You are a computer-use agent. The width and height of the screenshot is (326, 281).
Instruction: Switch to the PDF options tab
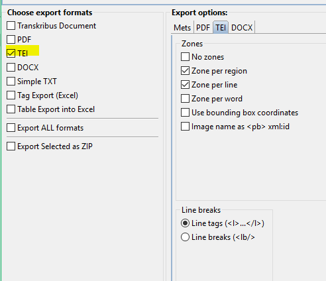[203, 28]
